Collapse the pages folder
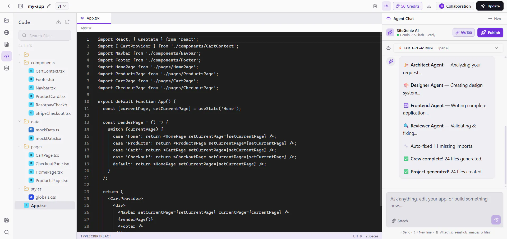 click(x=19, y=146)
